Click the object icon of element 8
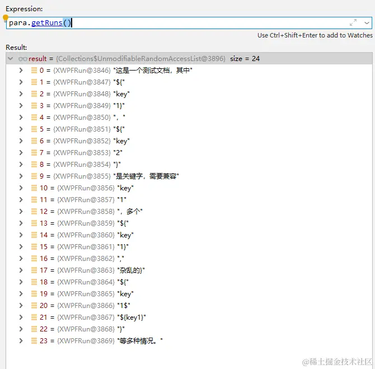The width and height of the screenshot is (375, 369). pos(34,164)
